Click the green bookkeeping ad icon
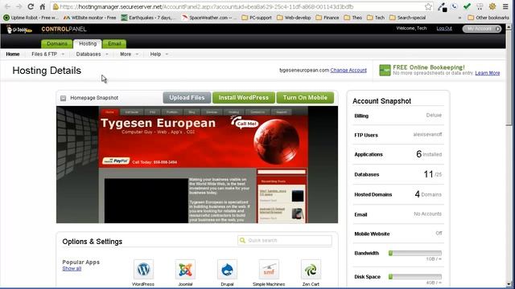The height and width of the screenshot is (289, 515). point(385,70)
